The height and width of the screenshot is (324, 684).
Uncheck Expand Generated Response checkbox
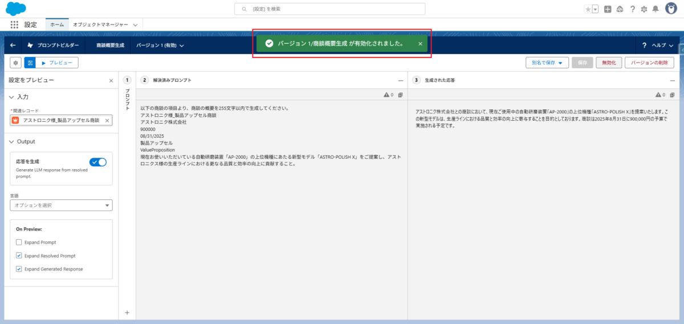[x=19, y=269]
